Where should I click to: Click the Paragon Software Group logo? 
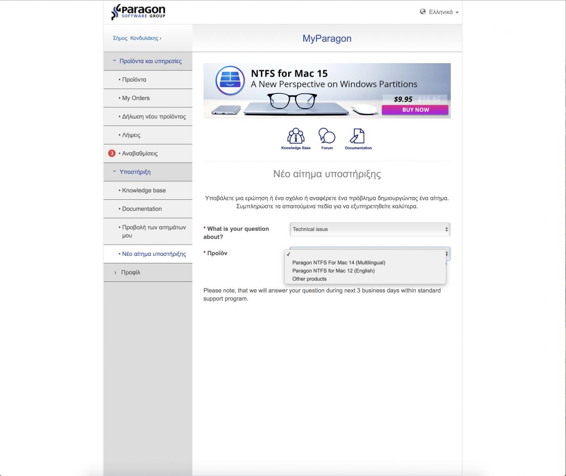click(138, 12)
